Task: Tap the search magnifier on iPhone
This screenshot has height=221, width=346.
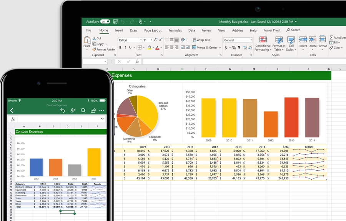Action: tap(83, 110)
